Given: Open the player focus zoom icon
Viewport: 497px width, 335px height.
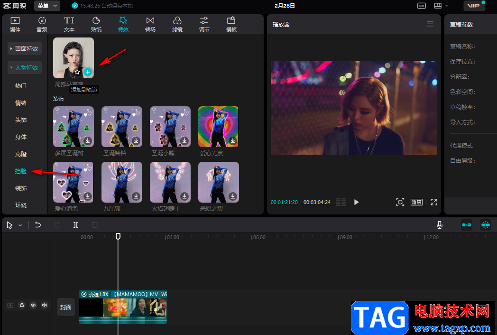Looking at the screenshot, I should pyautogui.click(x=400, y=202).
